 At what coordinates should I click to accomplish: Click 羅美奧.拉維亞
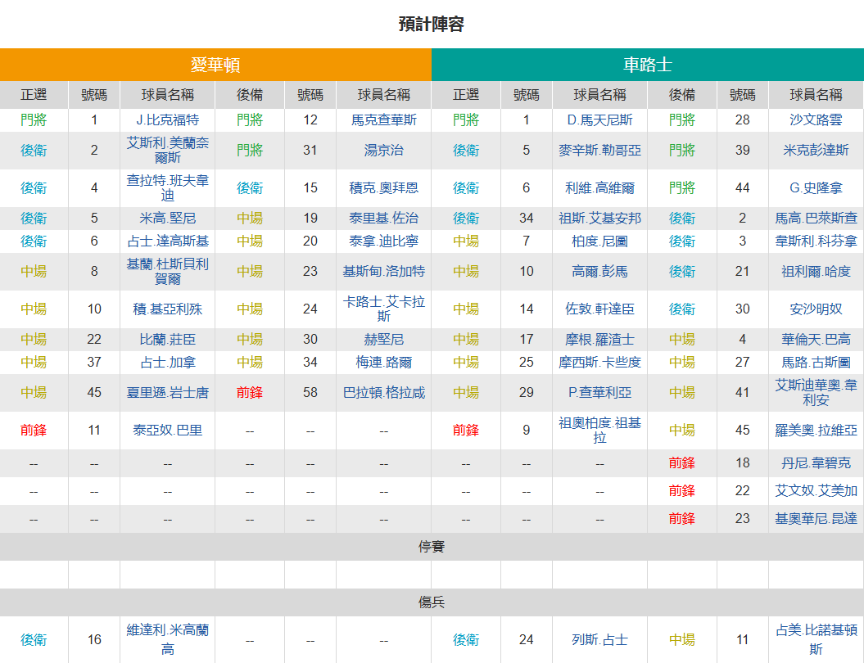[816, 430]
